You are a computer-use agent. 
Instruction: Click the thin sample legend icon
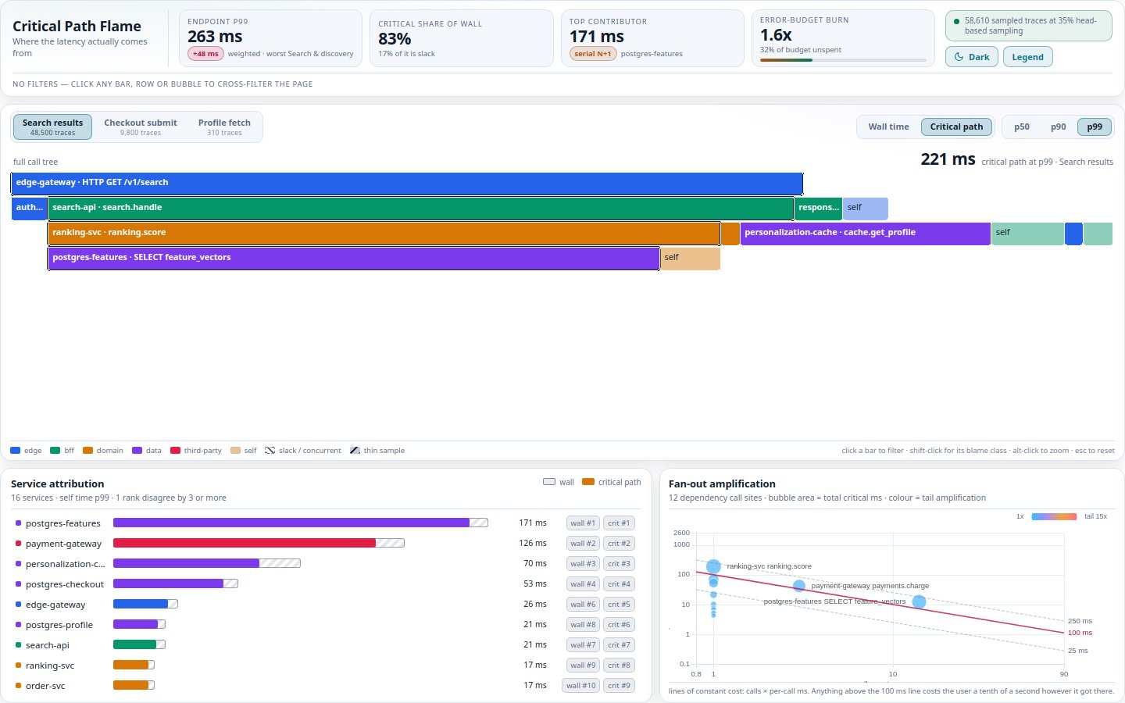(355, 451)
